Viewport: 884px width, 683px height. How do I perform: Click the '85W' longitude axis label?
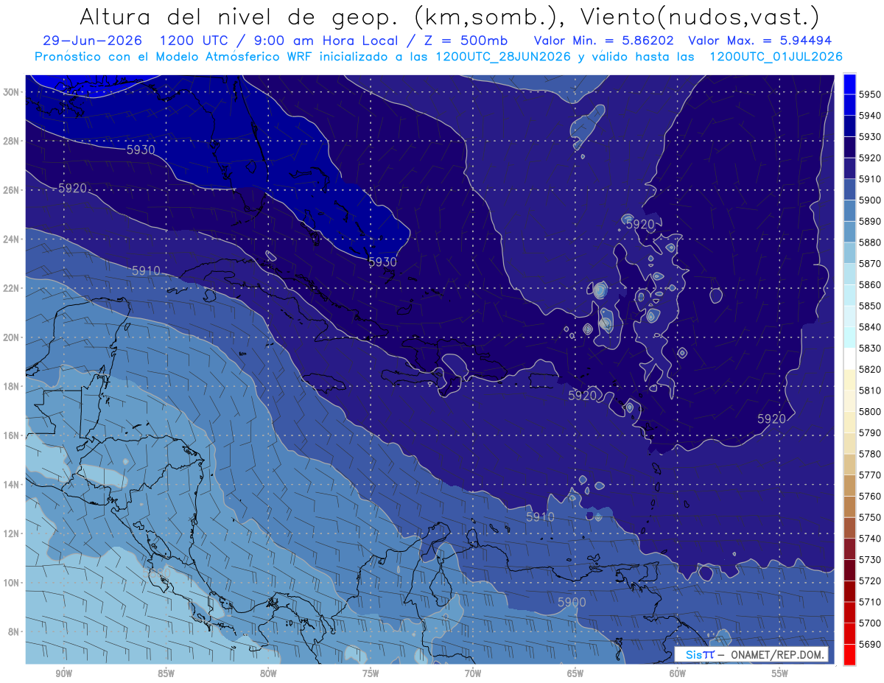pos(166,673)
